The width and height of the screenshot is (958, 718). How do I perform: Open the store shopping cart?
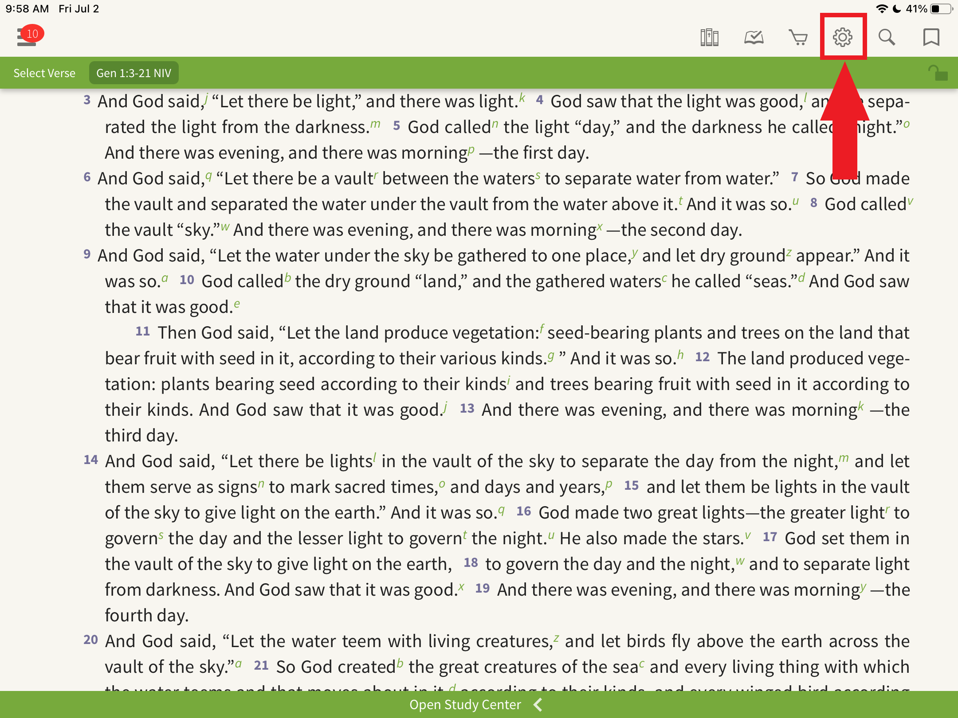click(798, 37)
